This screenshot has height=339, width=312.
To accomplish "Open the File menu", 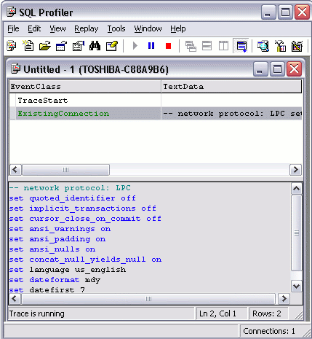I will click(x=13, y=28).
